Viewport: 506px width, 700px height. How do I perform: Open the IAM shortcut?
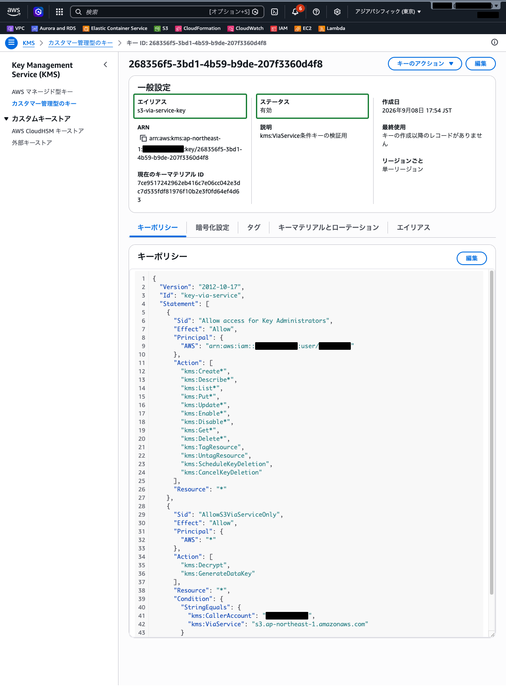pos(279,28)
